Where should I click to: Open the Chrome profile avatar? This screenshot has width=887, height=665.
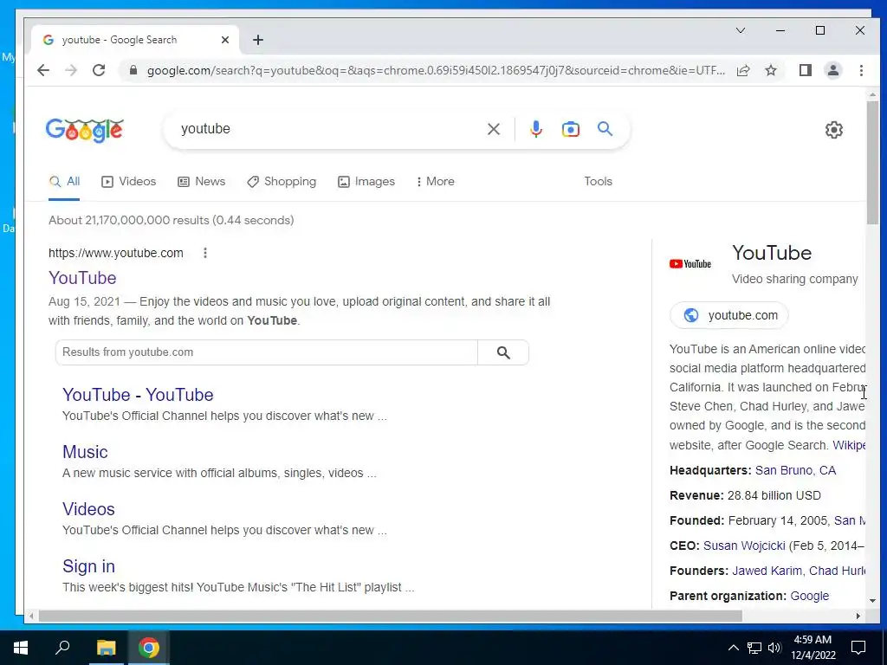[x=833, y=70]
